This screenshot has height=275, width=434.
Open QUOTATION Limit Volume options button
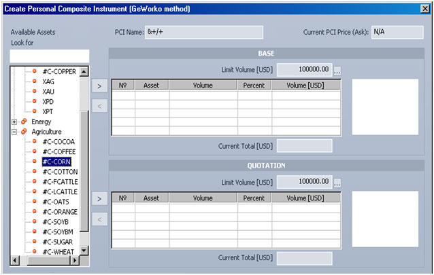(x=337, y=183)
